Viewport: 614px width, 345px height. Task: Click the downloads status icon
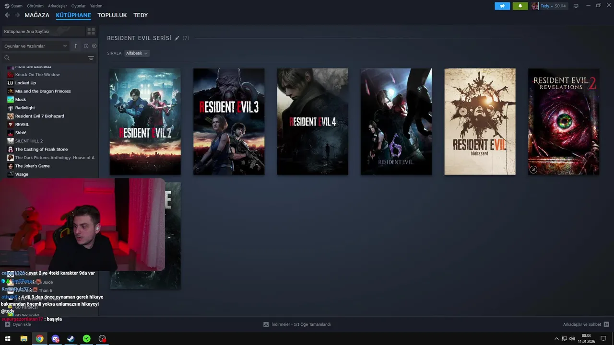(266, 324)
